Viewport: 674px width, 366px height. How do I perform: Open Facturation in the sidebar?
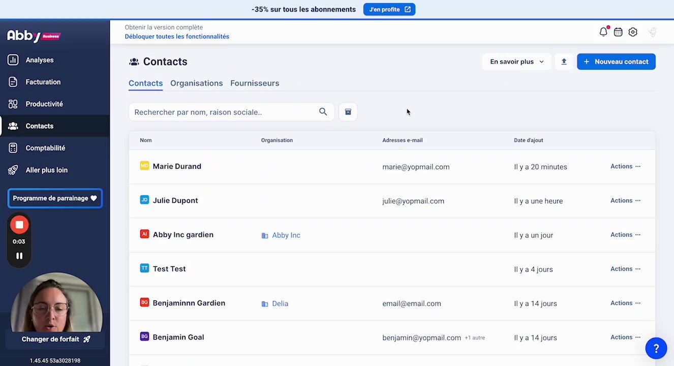[x=43, y=82]
